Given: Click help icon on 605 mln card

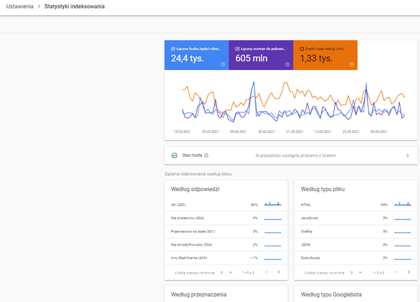Looking at the screenshot, I should click(287, 65).
